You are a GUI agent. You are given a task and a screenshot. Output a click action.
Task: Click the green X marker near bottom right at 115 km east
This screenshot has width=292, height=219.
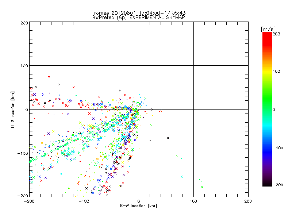(x=202, y=187)
